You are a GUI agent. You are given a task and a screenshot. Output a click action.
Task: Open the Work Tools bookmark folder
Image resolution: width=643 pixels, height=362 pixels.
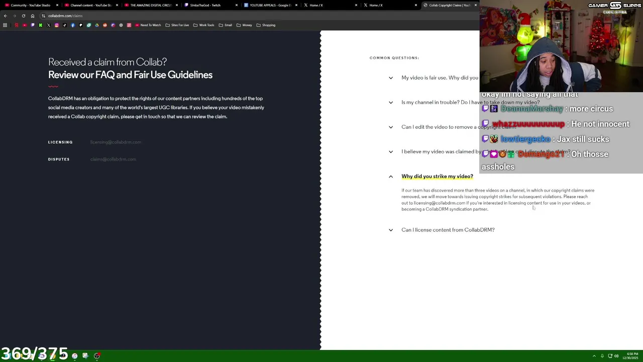(204, 25)
